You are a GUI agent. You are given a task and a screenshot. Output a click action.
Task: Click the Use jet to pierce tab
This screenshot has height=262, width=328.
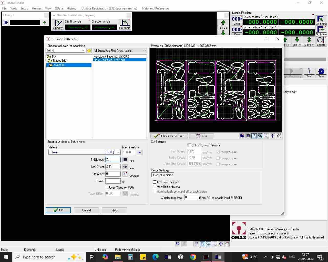coord(163,175)
